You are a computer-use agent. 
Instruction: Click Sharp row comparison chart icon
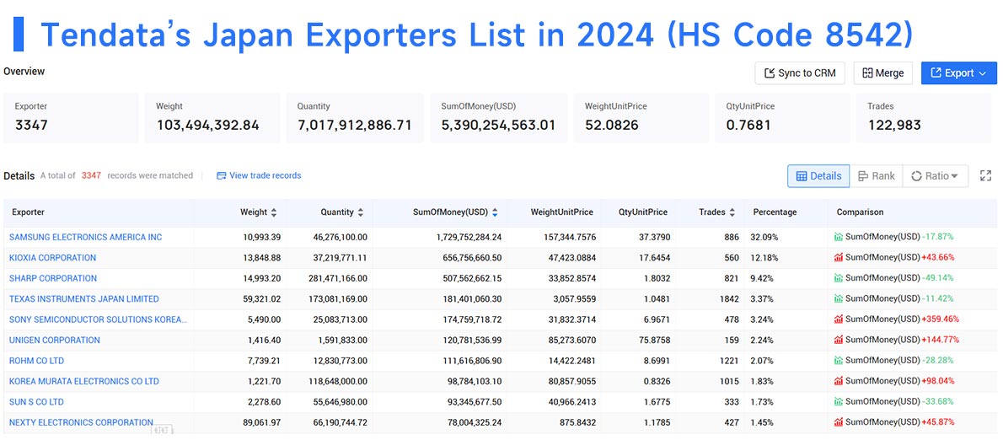click(839, 277)
